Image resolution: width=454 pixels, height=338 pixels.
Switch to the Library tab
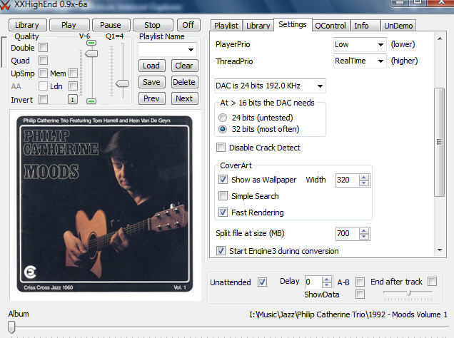click(x=258, y=26)
